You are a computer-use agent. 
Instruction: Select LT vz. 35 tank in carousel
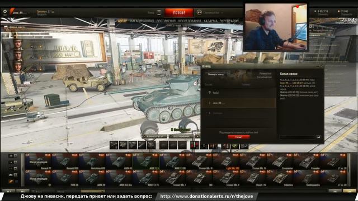[x=333, y=161]
